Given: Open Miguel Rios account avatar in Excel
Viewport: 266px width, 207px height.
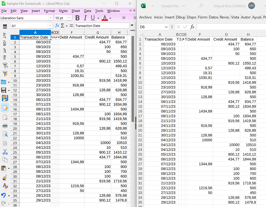Looking at the screenshot, I should pos(251,6).
